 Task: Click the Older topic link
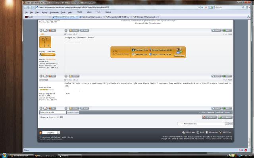(x=202, y=112)
